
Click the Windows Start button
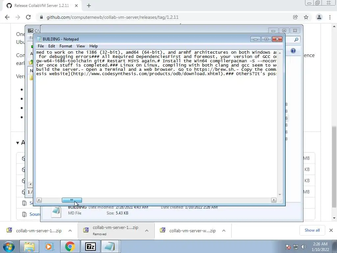coord(9,246)
